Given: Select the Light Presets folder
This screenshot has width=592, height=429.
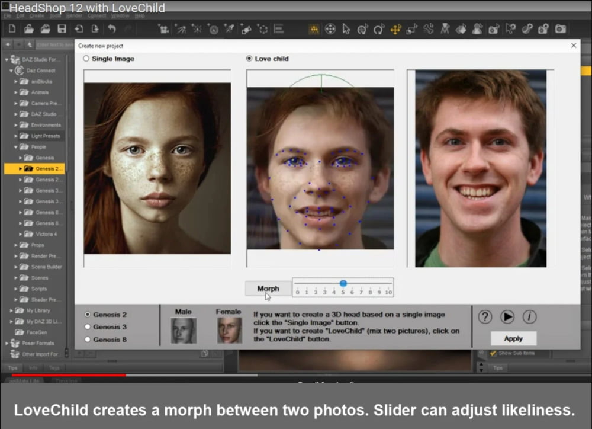Looking at the screenshot, I should coord(46,136).
